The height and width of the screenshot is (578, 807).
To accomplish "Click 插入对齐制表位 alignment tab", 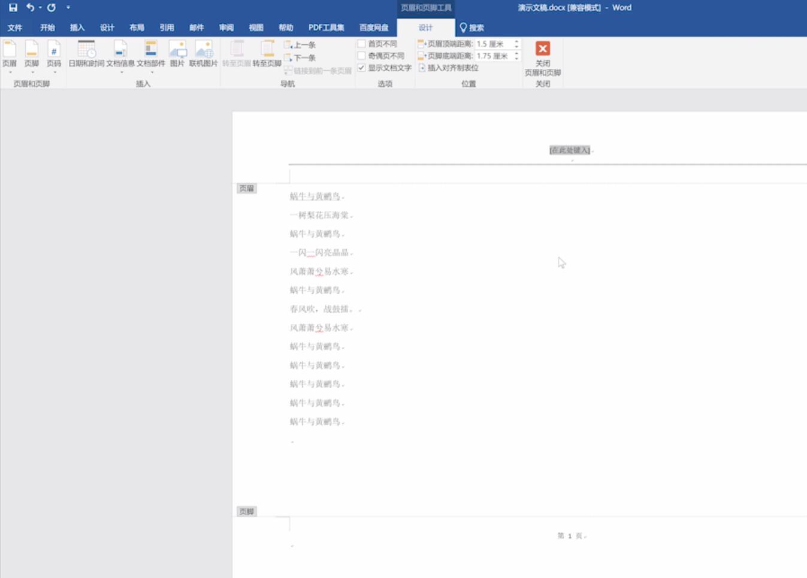I will tap(448, 68).
